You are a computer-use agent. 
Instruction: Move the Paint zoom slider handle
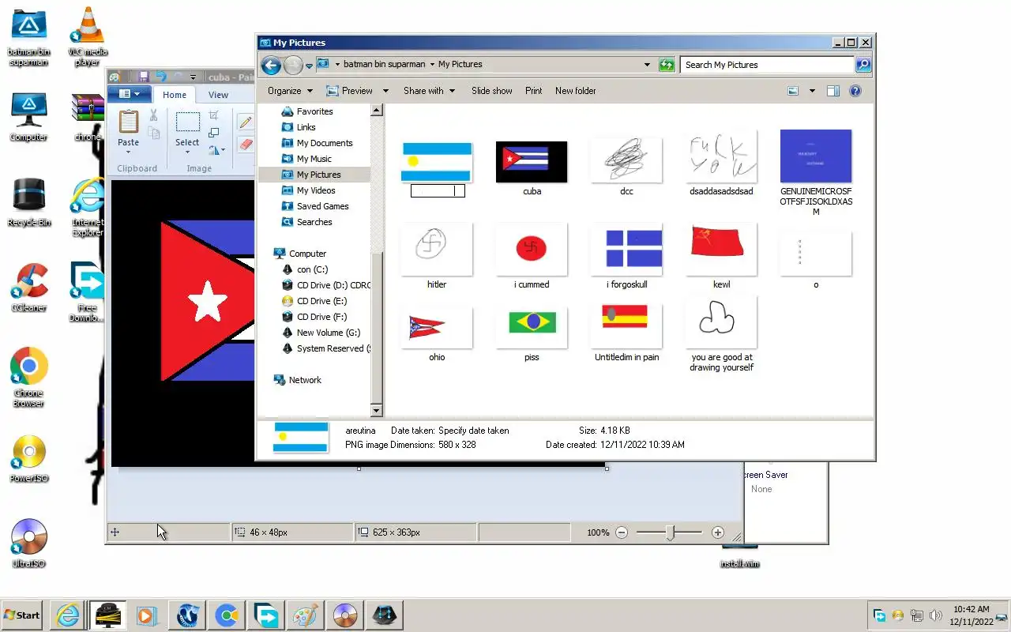[670, 532]
